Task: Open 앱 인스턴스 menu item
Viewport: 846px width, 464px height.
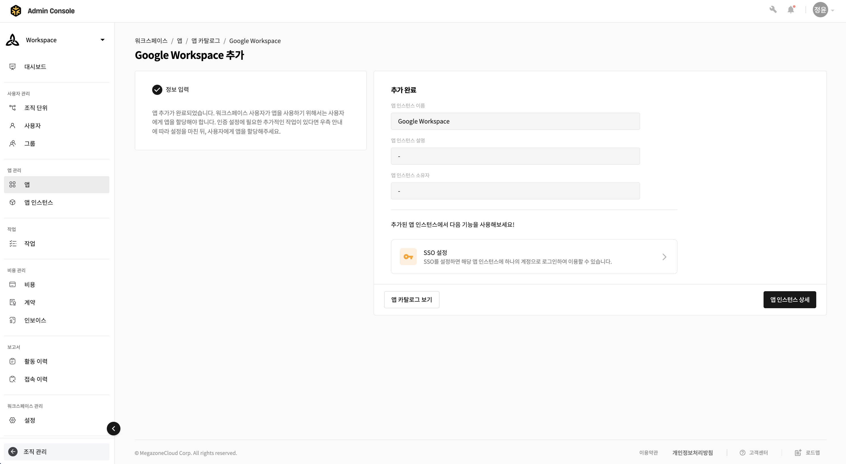Action: click(56, 202)
